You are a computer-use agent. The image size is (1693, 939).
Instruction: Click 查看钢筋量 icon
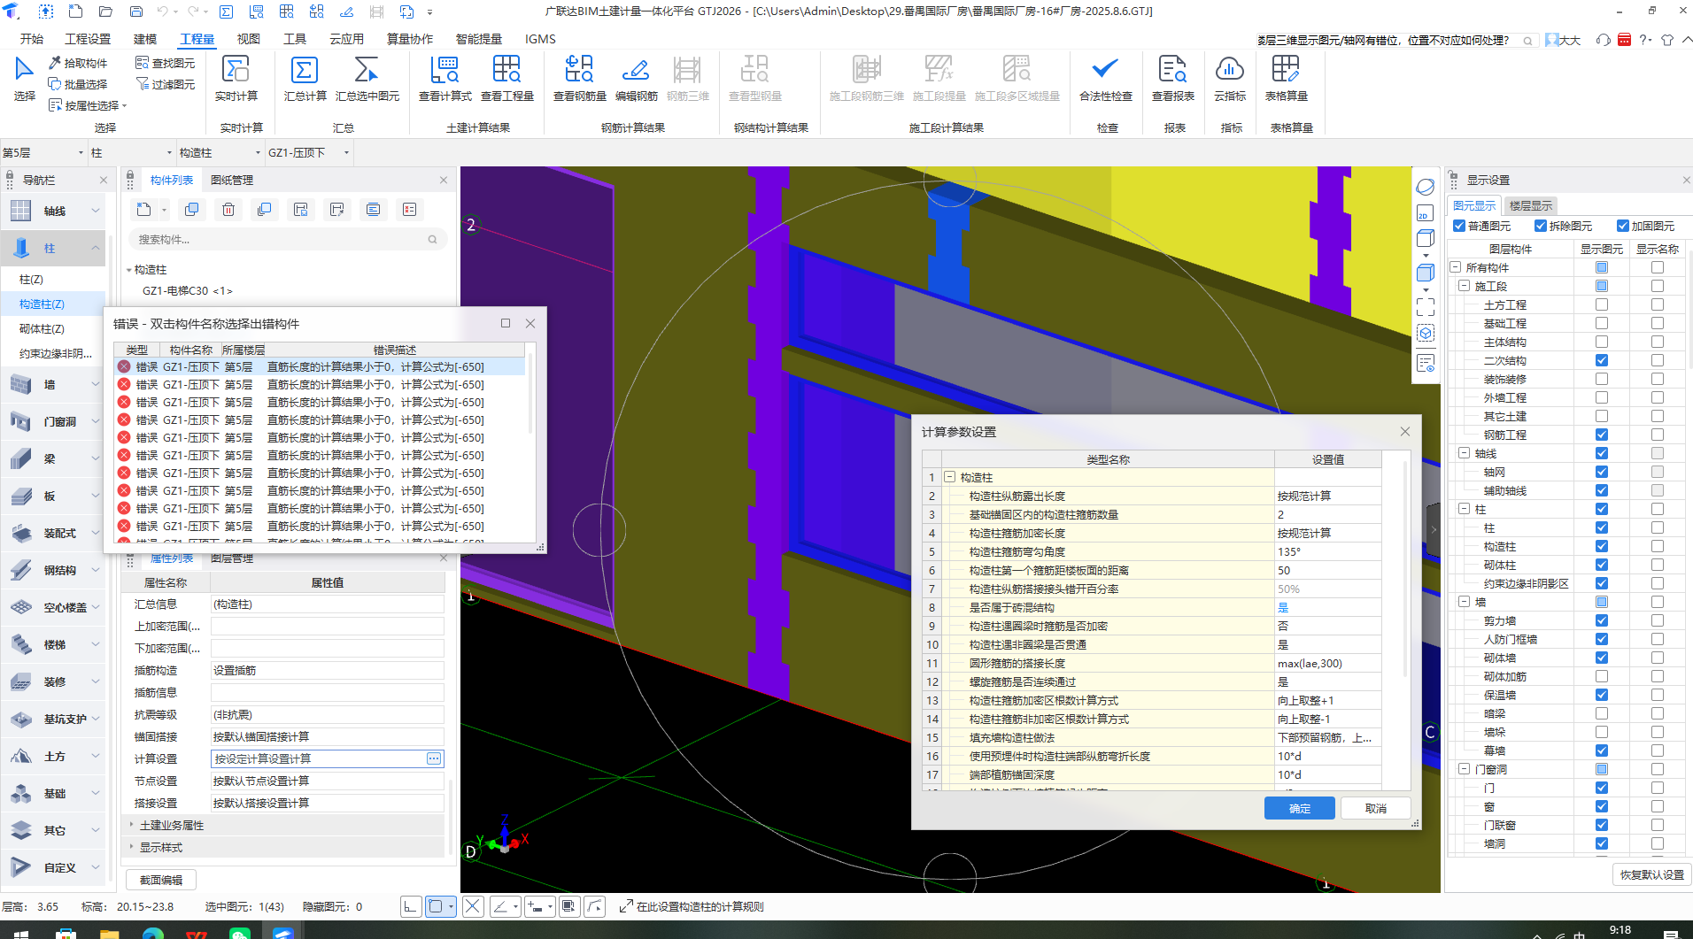pos(579,70)
